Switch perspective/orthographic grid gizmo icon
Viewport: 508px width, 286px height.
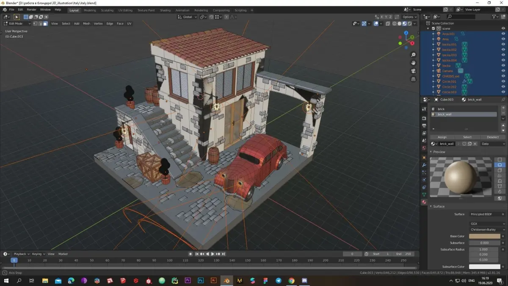[414, 79]
